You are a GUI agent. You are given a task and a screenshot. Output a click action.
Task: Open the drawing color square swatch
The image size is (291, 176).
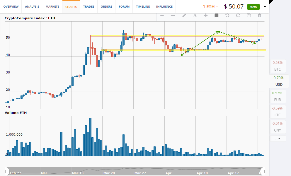(x=217, y=16)
